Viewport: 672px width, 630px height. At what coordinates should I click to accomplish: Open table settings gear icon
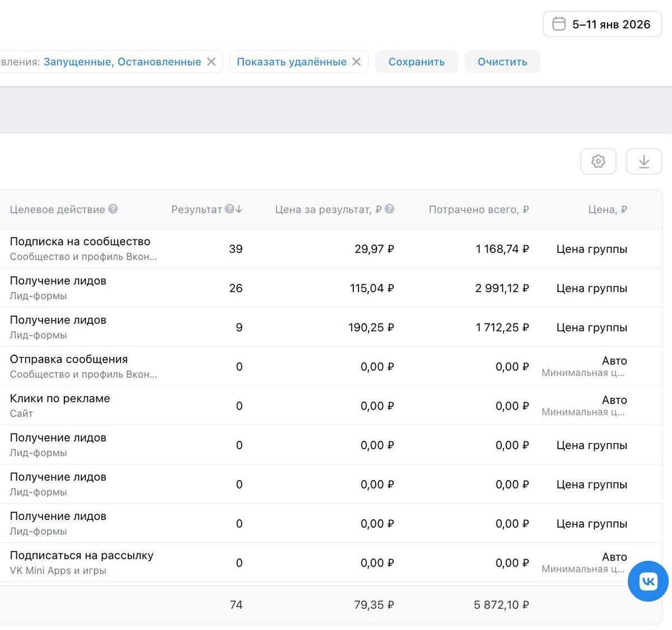[x=598, y=162]
